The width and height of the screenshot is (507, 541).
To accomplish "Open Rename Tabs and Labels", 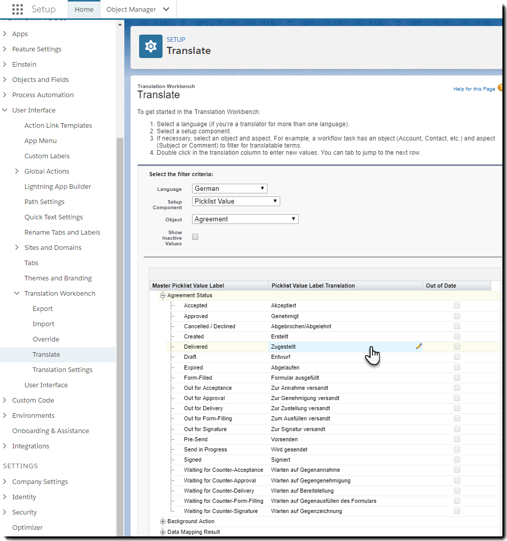I will click(x=62, y=232).
